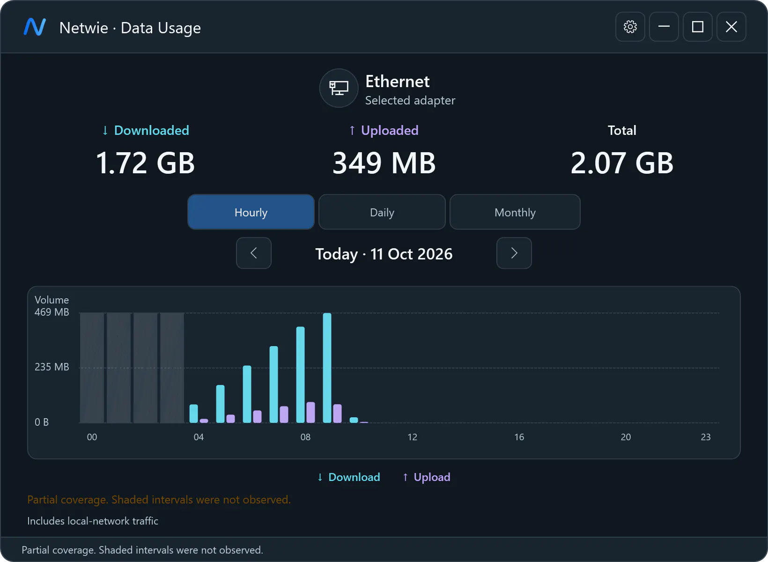Toggle the Upload legend series
Viewport: 768px width, 562px height.
(x=426, y=477)
